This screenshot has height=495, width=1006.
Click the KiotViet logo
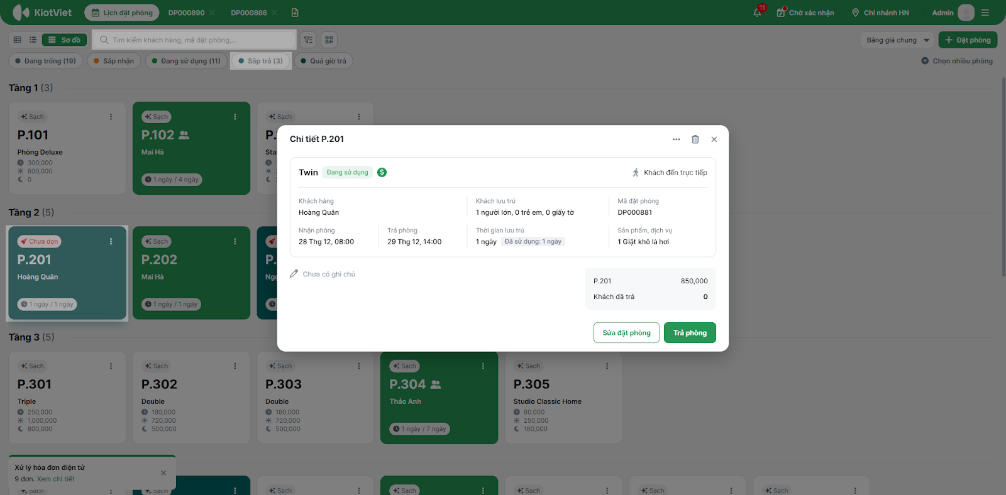42,13
